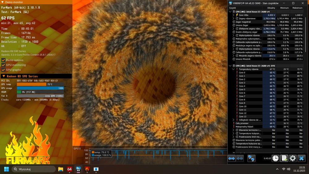Image resolution: width=309 pixels, height=174 pixels.
Task: Click the Wyszukaj taskbar search box
Action: (x=34, y=169)
